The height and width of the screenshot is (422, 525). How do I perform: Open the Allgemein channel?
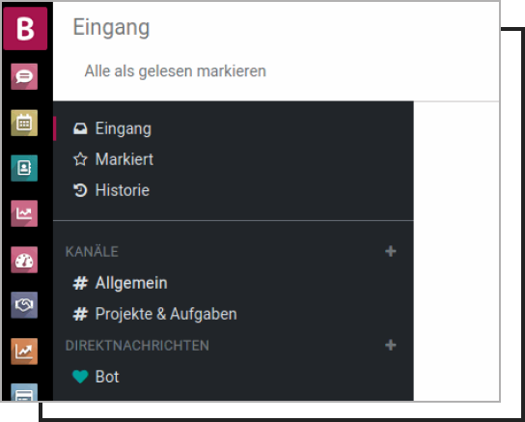point(233,283)
